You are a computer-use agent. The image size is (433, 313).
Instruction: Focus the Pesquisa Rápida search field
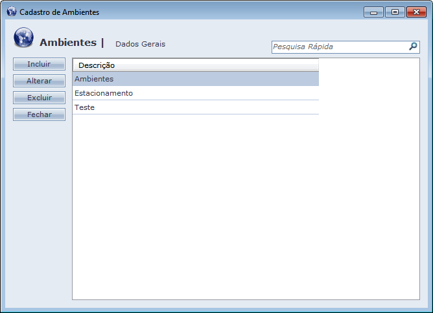click(x=338, y=47)
